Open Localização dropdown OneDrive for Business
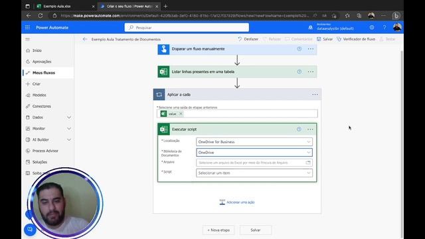Image resolution: width=425 pixels, height=239 pixels. tap(254, 141)
